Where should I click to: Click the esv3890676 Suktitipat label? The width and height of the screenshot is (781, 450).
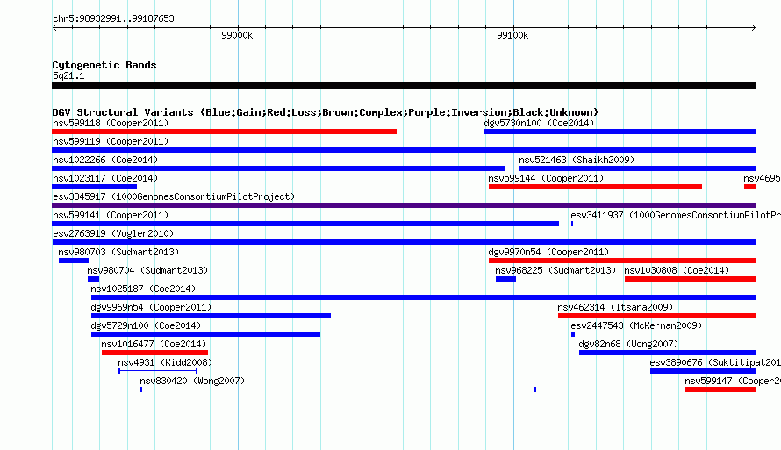715,362
